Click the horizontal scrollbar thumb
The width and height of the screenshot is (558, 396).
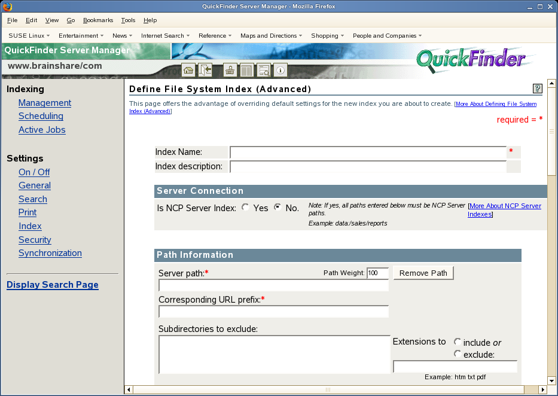tap(329, 389)
